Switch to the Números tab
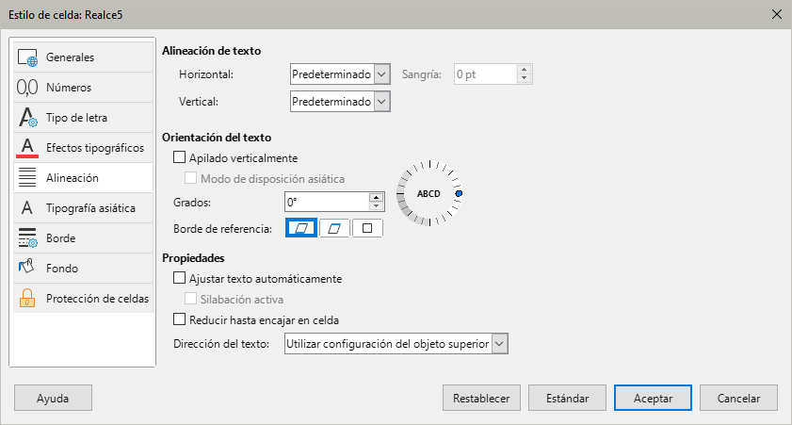This screenshot has height=425, width=792. [83, 88]
